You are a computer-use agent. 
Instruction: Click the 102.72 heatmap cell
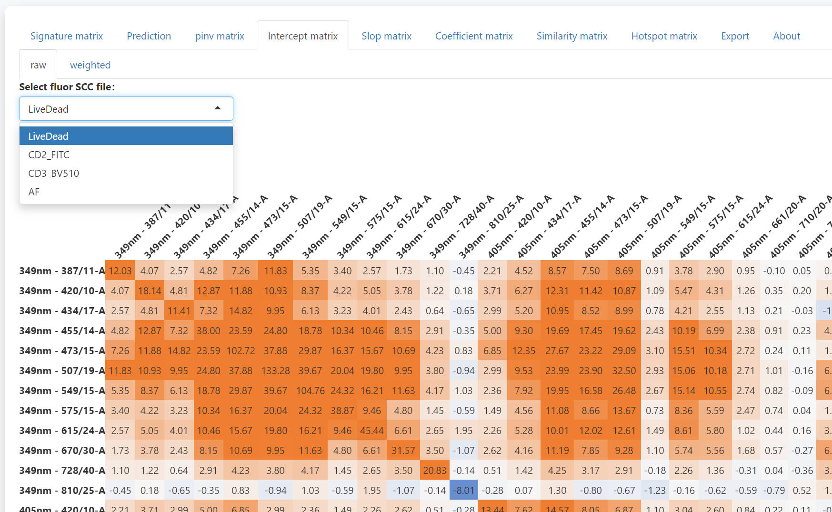click(x=241, y=350)
